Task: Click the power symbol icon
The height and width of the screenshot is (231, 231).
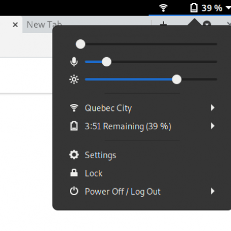Action: click(x=74, y=191)
